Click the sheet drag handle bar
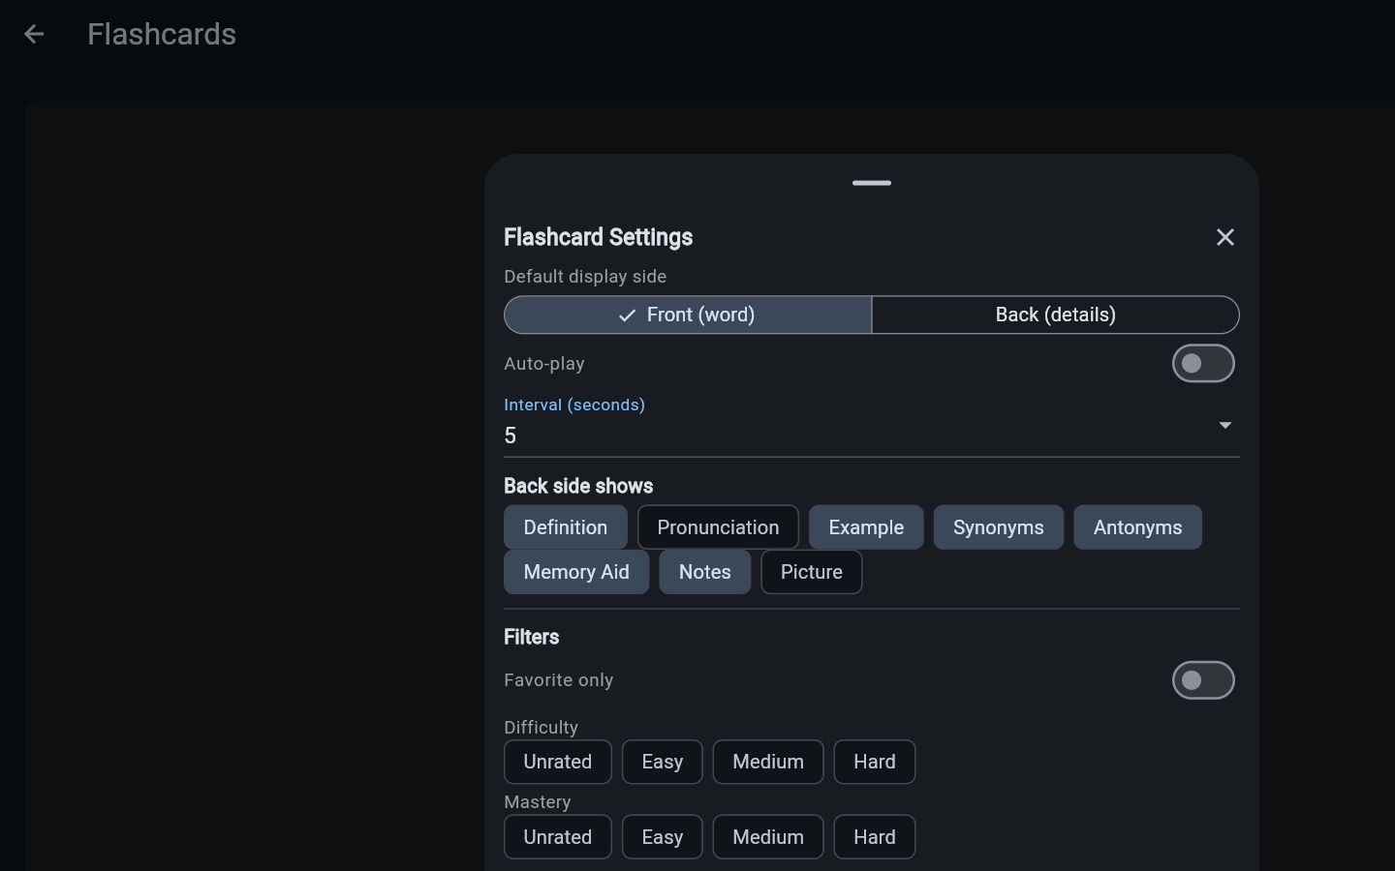Viewport: 1395px width, 871px height. [872, 183]
